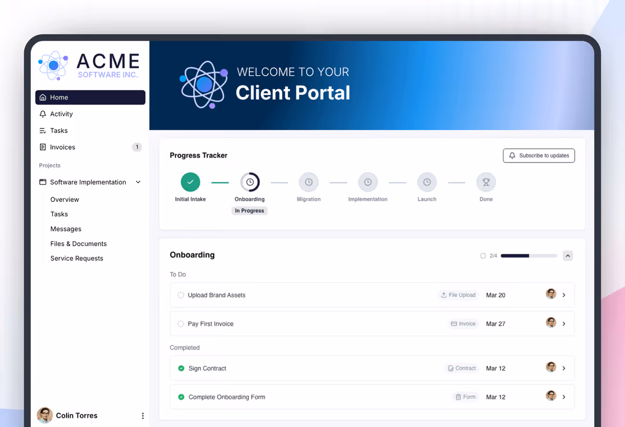Collapse the Onboarding section
The height and width of the screenshot is (427, 625).
coord(568,256)
